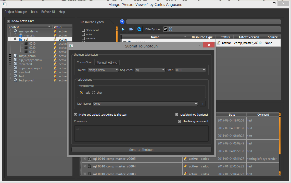291x183 pixels.
Task: Click the film icon for shot 0010
Action: pyautogui.click(x=26, y=43)
